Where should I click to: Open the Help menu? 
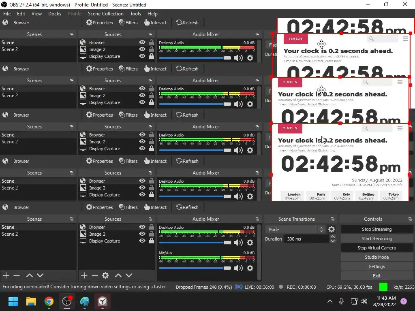coord(152,14)
